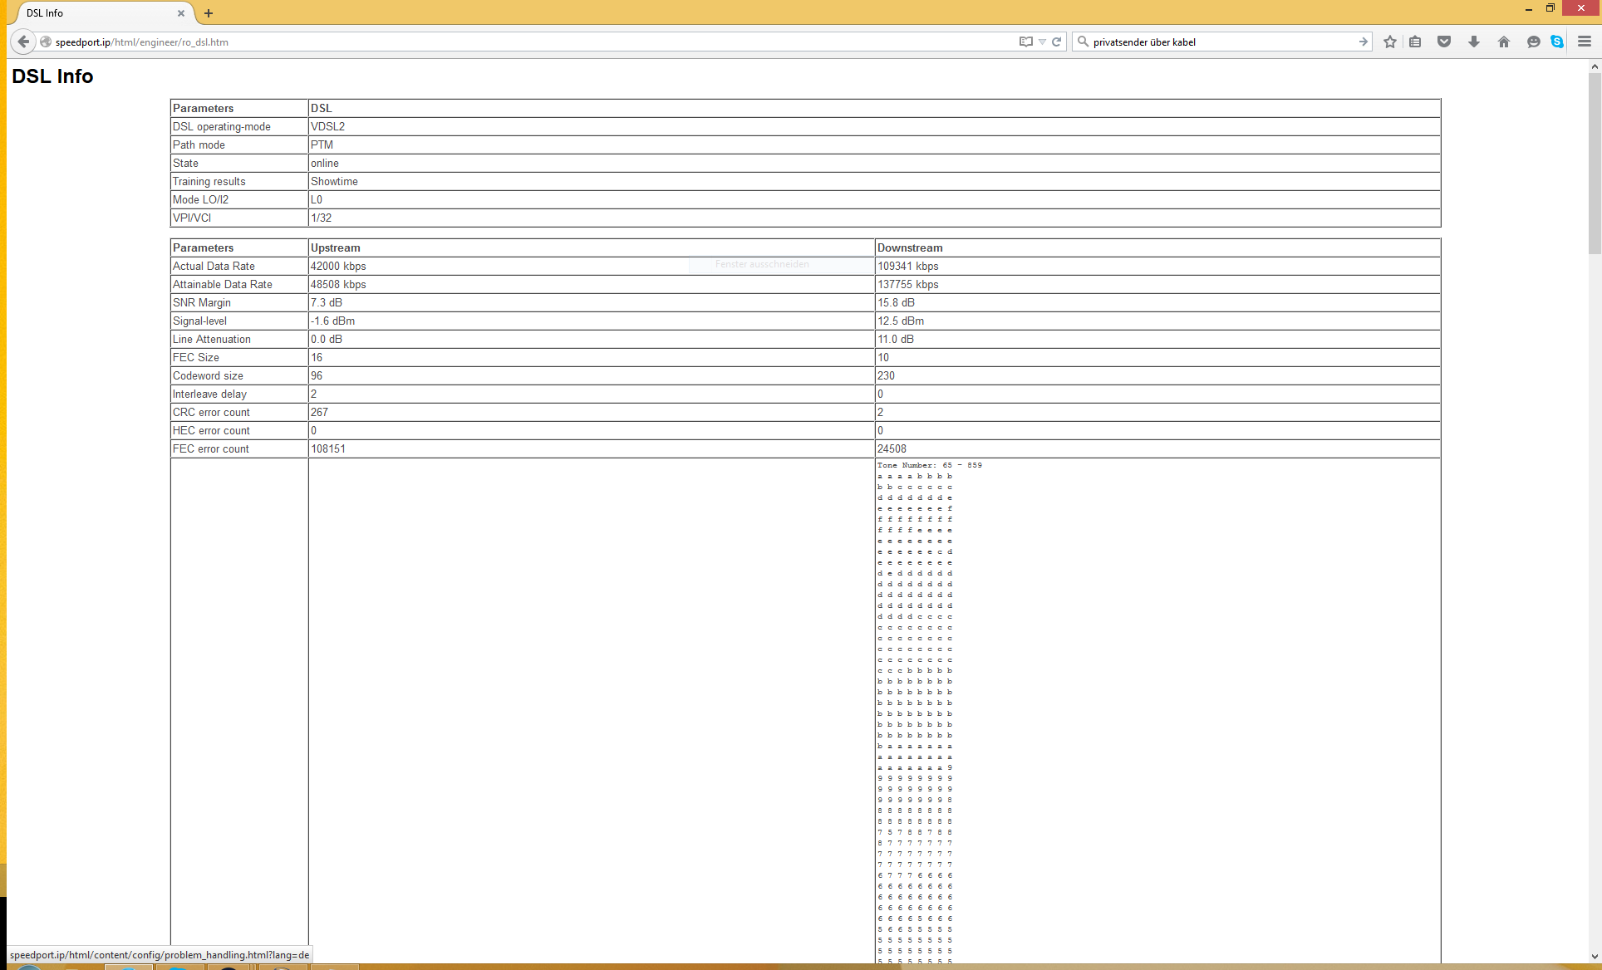Show bookmarks list icon
Viewport: 1602px width, 970px height.
(x=1415, y=42)
